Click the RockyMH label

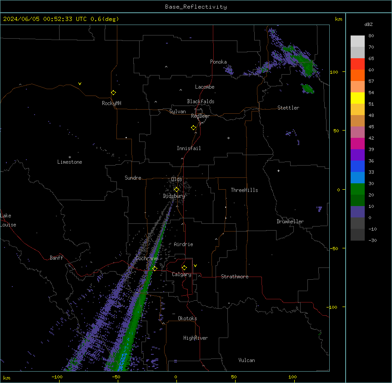pos(111,103)
